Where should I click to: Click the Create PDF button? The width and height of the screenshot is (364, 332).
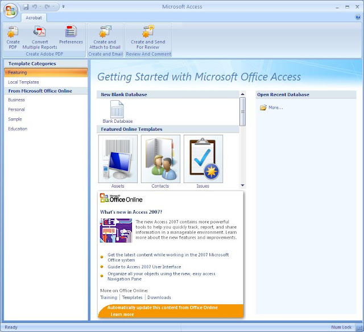click(13, 38)
